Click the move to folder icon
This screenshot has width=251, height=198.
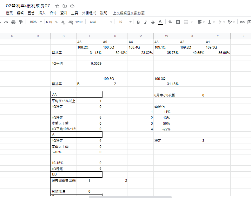click(x=65, y=6)
